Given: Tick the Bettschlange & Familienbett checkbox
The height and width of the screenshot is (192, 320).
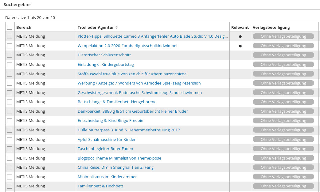Looking at the screenshot, I should (10, 102).
